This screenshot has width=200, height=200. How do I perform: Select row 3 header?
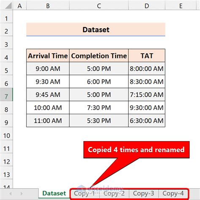[6, 43]
